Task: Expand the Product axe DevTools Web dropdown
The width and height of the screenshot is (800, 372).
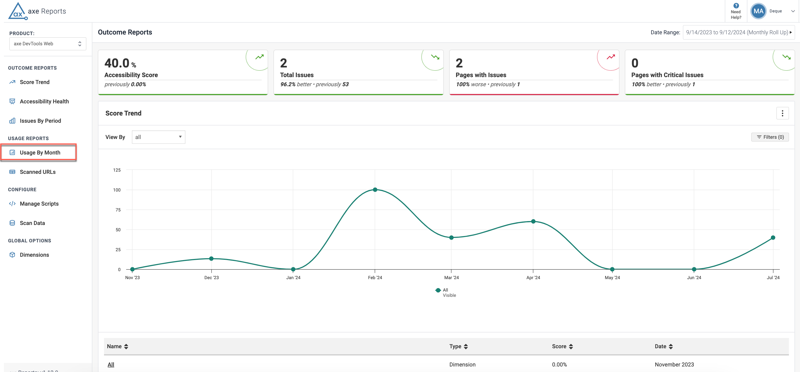Action: tap(48, 44)
